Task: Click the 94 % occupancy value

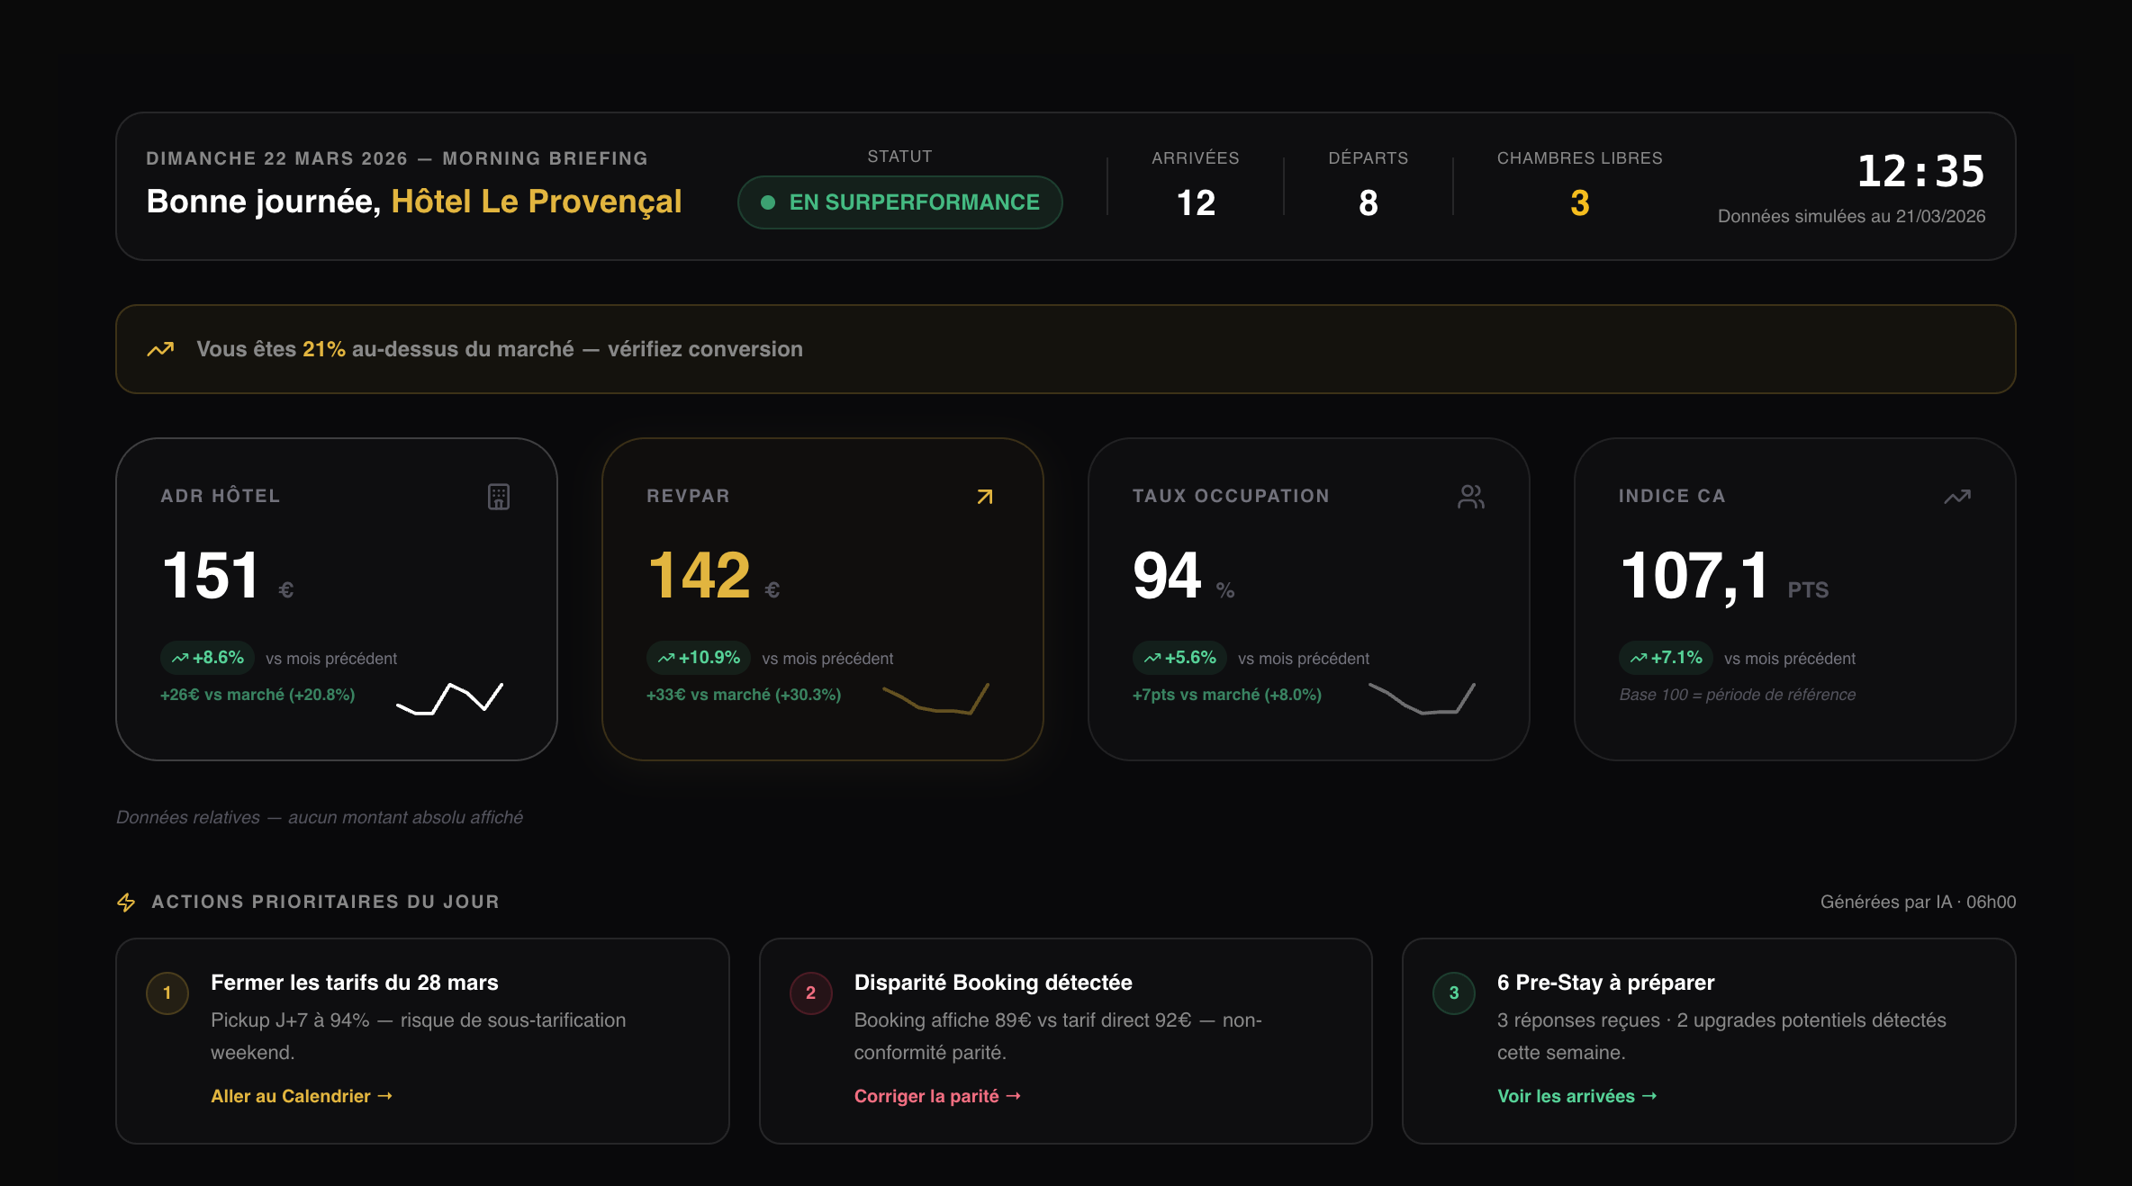Action: [1184, 576]
